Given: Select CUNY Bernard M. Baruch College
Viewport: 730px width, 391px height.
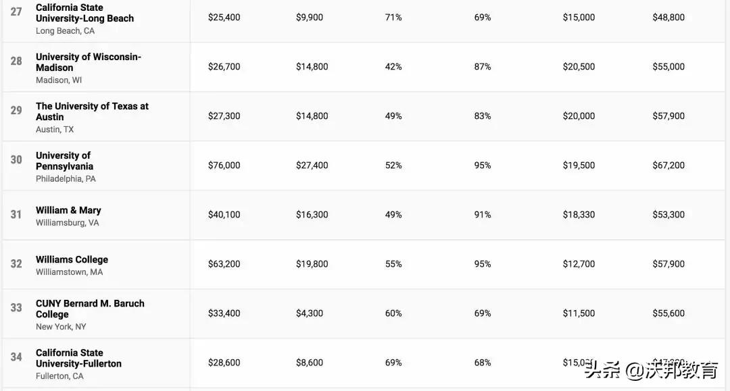Looking at the screenshot, I should 90,309.
